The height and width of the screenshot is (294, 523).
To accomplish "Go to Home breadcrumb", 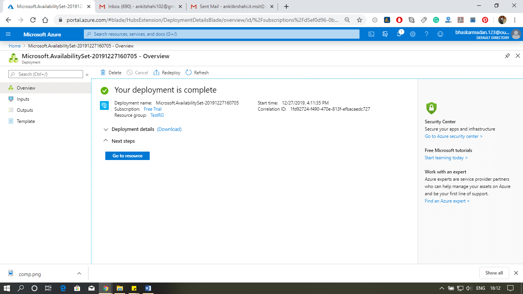I will click(15, 46).
